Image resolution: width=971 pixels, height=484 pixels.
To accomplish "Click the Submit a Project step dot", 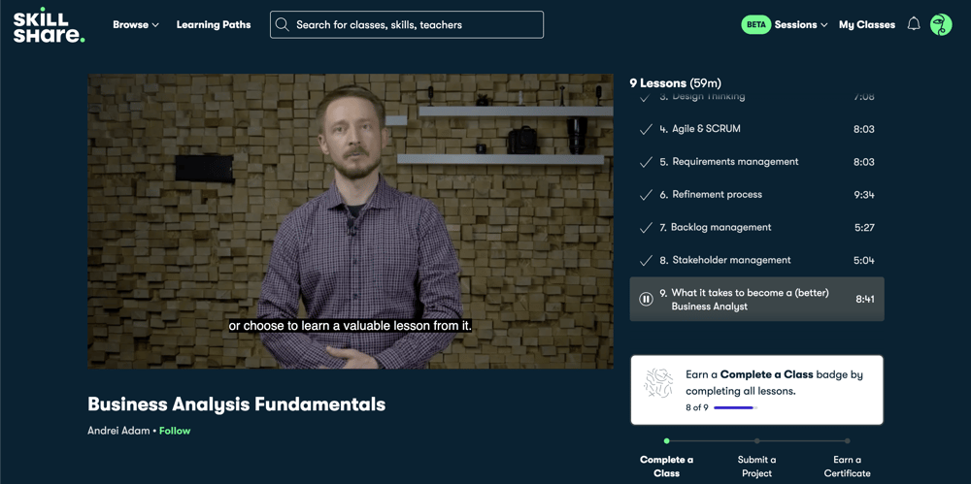I will coord(756,441).
